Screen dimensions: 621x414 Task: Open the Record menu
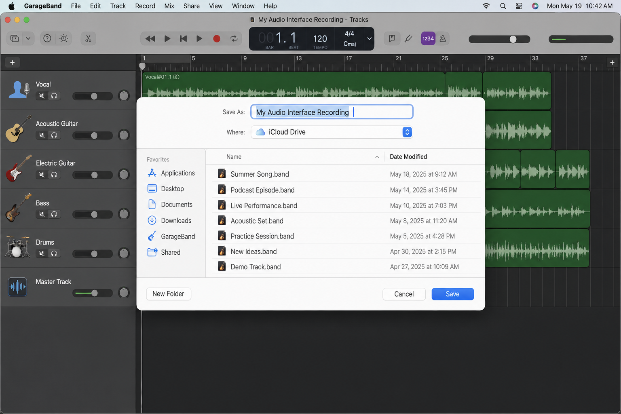pyautogui.click(x=145, y=6)
